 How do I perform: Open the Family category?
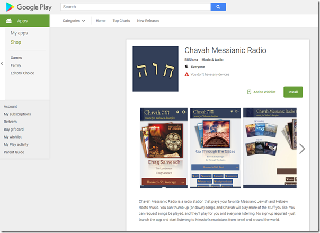tap(16, 65)
